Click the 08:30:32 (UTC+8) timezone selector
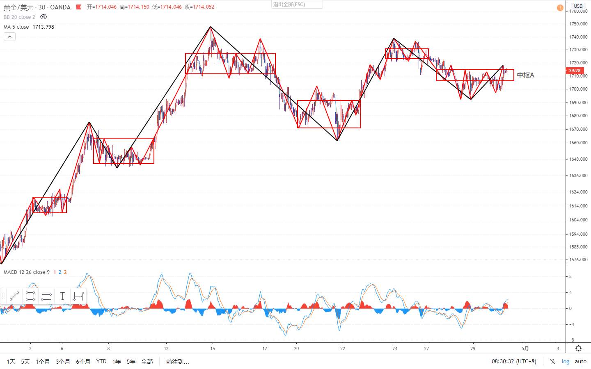This screenshot has width=591, height=369. 514,361
